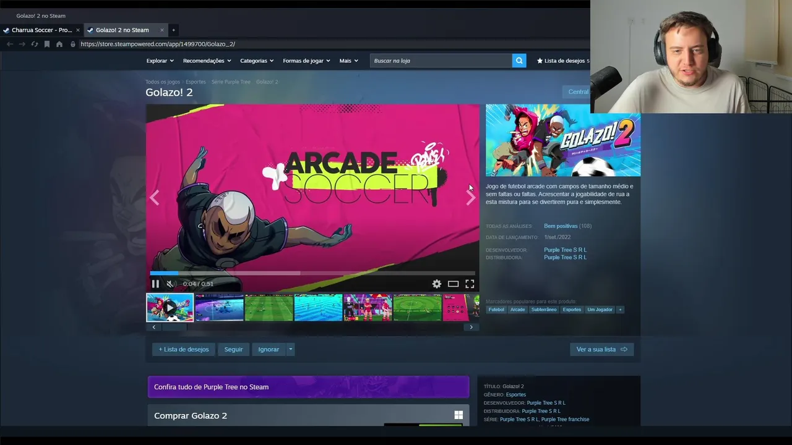The image size is (792, 445).
Task: Click Windows platform icon in purchase box
Action: 458,415
